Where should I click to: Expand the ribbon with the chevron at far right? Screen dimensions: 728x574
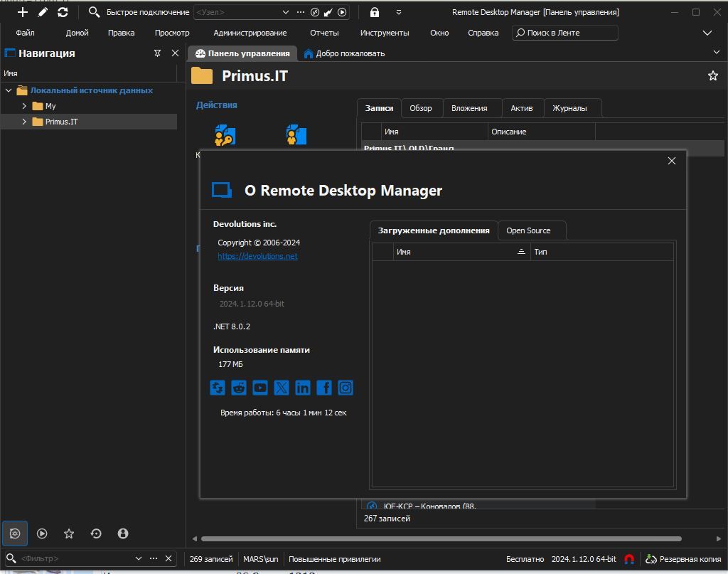coord(707,33)
